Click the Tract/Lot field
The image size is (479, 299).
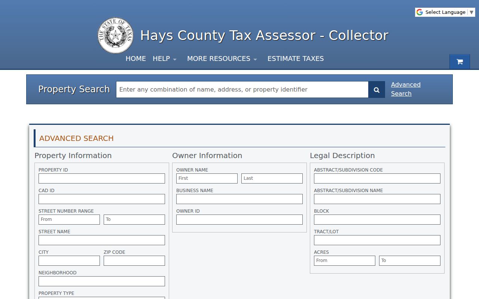[377, 240]
